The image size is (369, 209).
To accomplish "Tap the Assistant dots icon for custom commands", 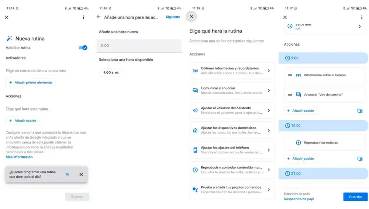I will 195,189.
